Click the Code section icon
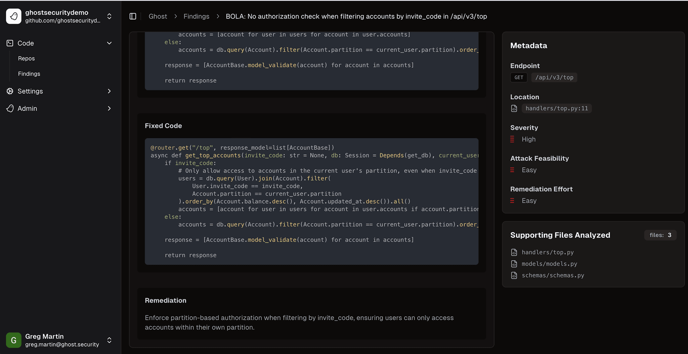688x354 pixels. point(10,43)
